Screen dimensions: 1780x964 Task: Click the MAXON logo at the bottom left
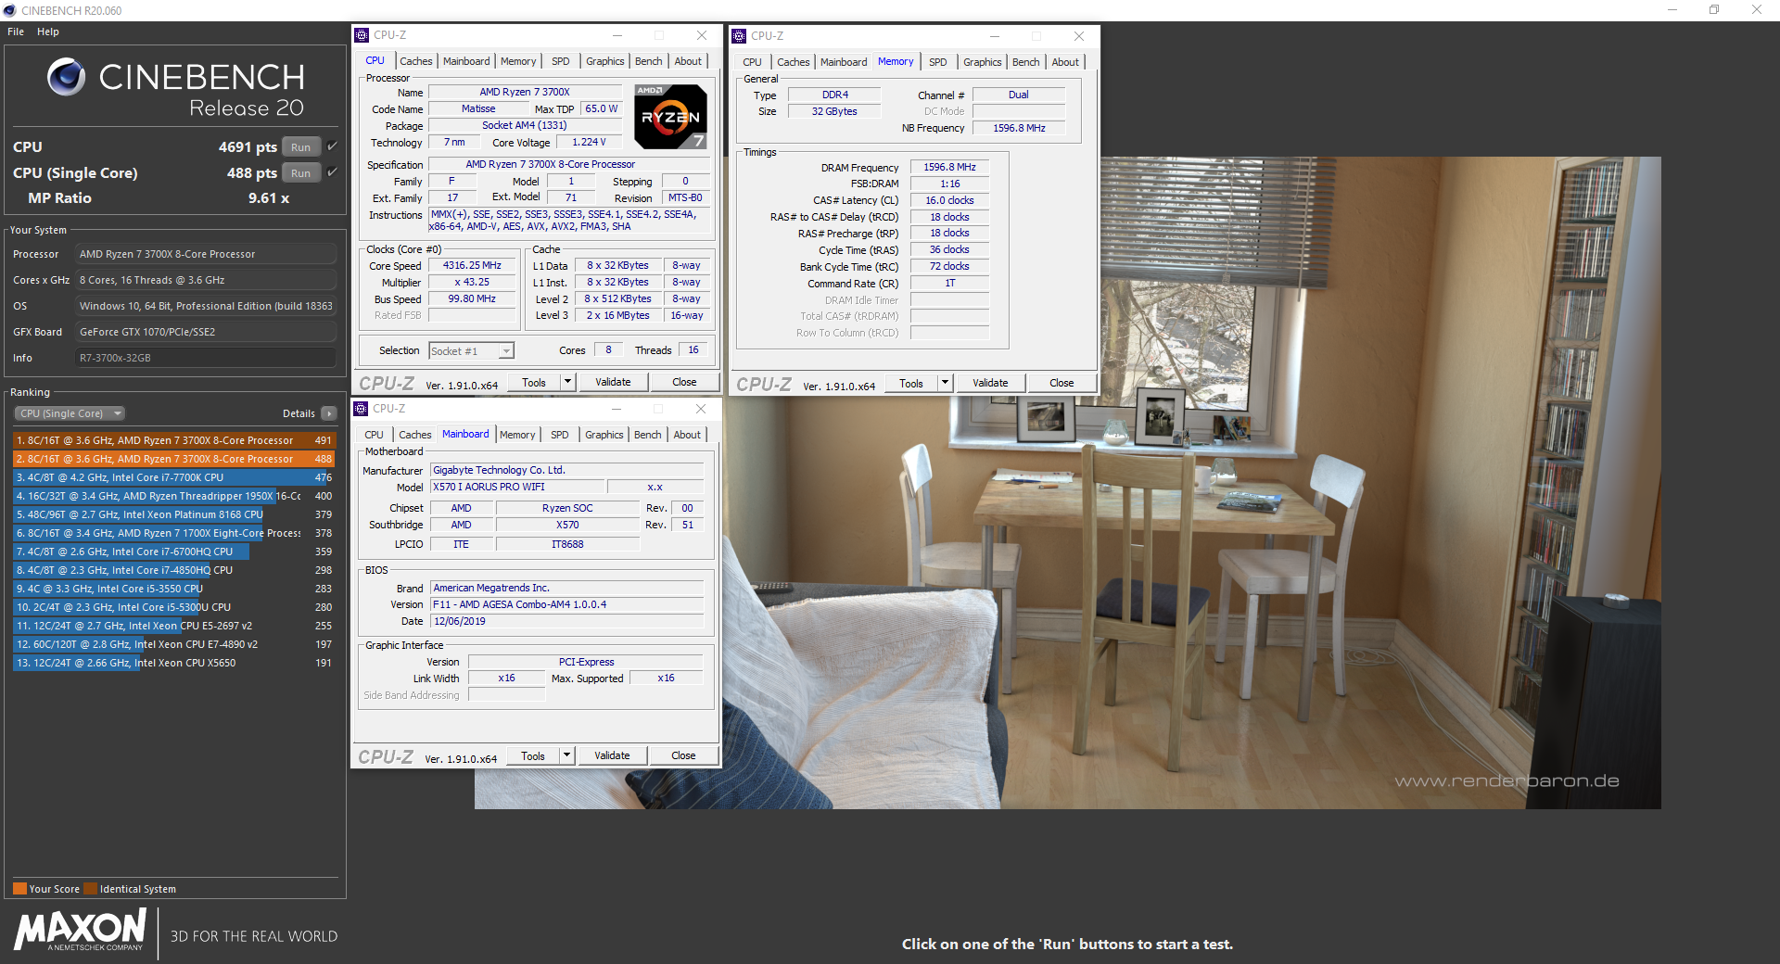tap(81, 930)
